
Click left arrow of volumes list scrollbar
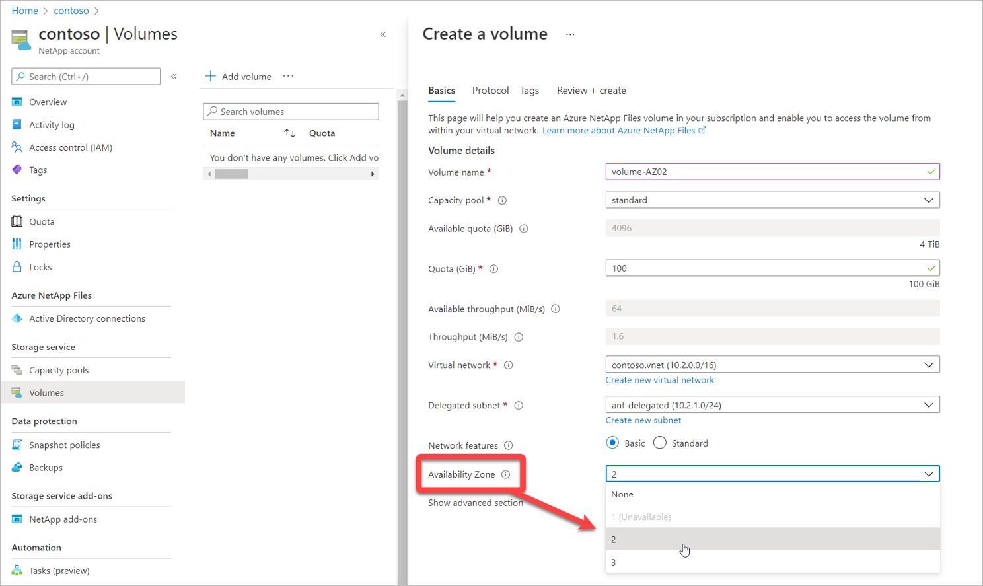click(x=209, y=174)
